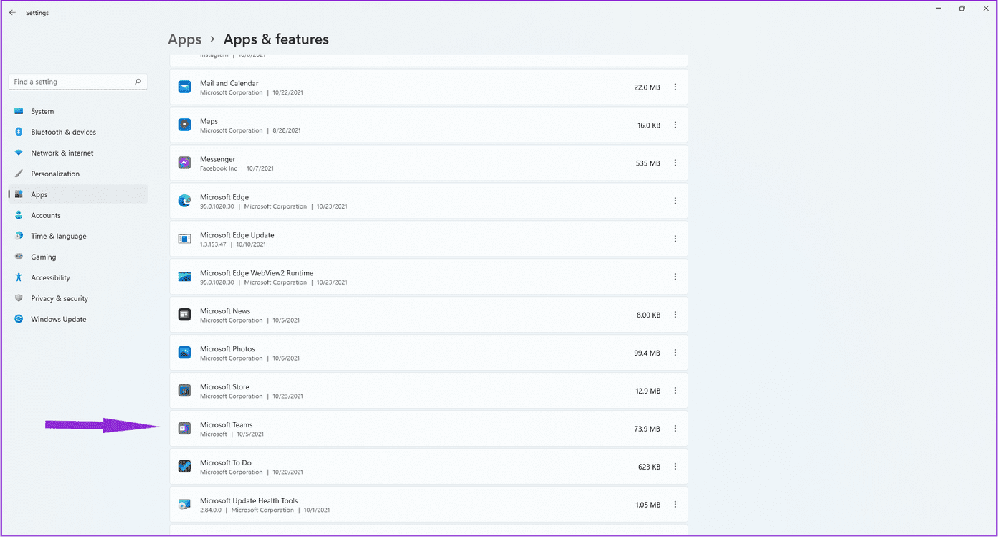Open more options for Microsoft Teams
The width and height of the screenshot is (998, 537).
click(x=675, y=429)
